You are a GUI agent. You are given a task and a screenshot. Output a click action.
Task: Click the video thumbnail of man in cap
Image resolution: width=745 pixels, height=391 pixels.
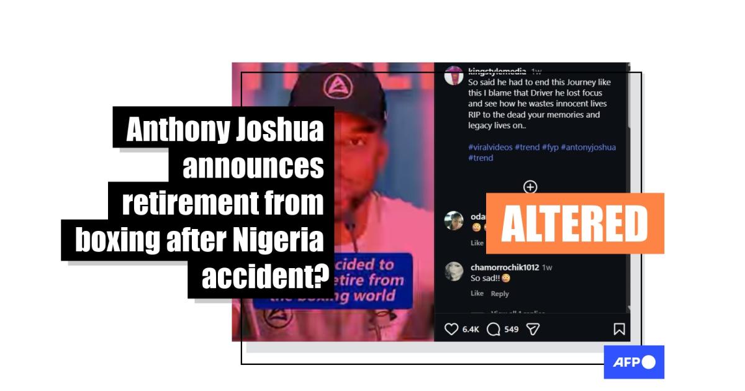333,202
